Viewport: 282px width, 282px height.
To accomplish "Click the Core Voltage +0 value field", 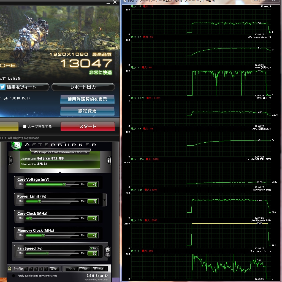I will (x=93, y=184).
